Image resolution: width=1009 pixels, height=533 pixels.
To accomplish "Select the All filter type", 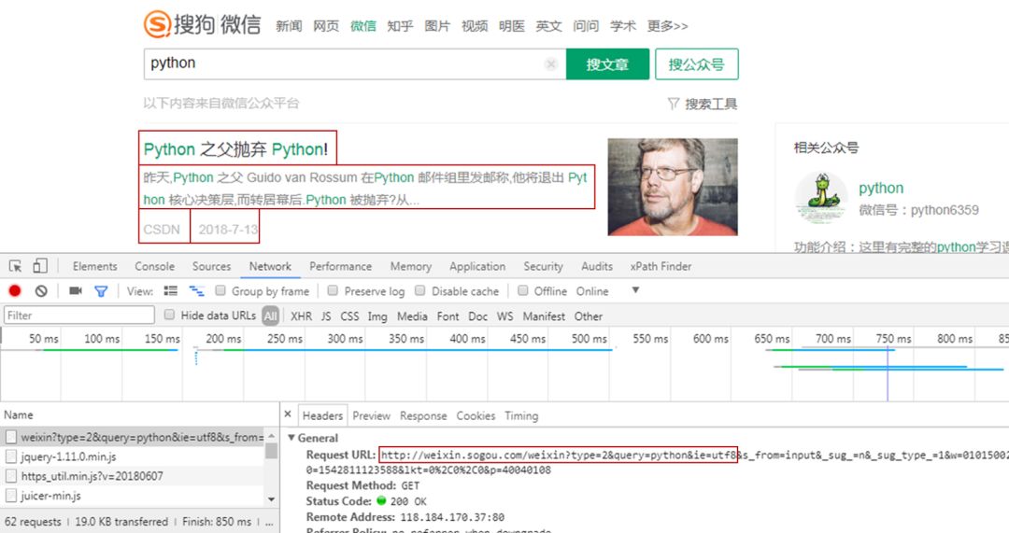I will 270,316.
